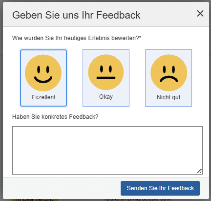211x201 pixels.
Task: Click the textarea resize grip icon
Action: (x=199, y=171)
